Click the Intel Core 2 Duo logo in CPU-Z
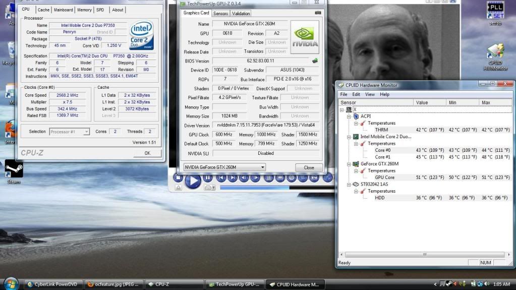The image size is (516, 290). [x=142, y=35]
